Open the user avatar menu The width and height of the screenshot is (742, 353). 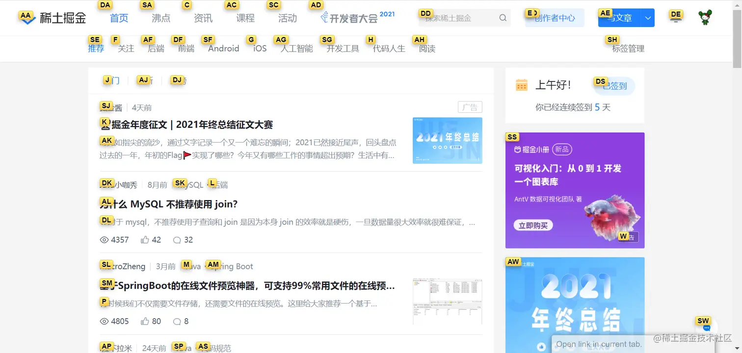pos(705,18)
